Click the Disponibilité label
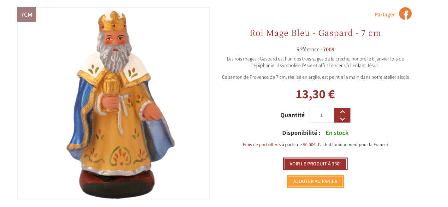Image resolution: width=448 pixels, height=207 pixels. pos(301,133)
